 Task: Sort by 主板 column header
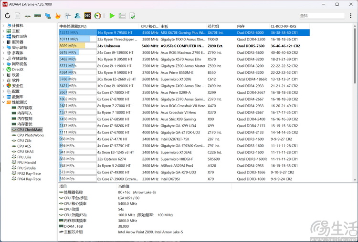point(183,26)
